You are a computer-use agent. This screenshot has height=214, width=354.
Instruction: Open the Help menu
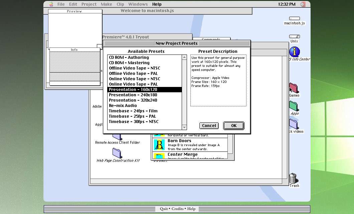(157, 4)
